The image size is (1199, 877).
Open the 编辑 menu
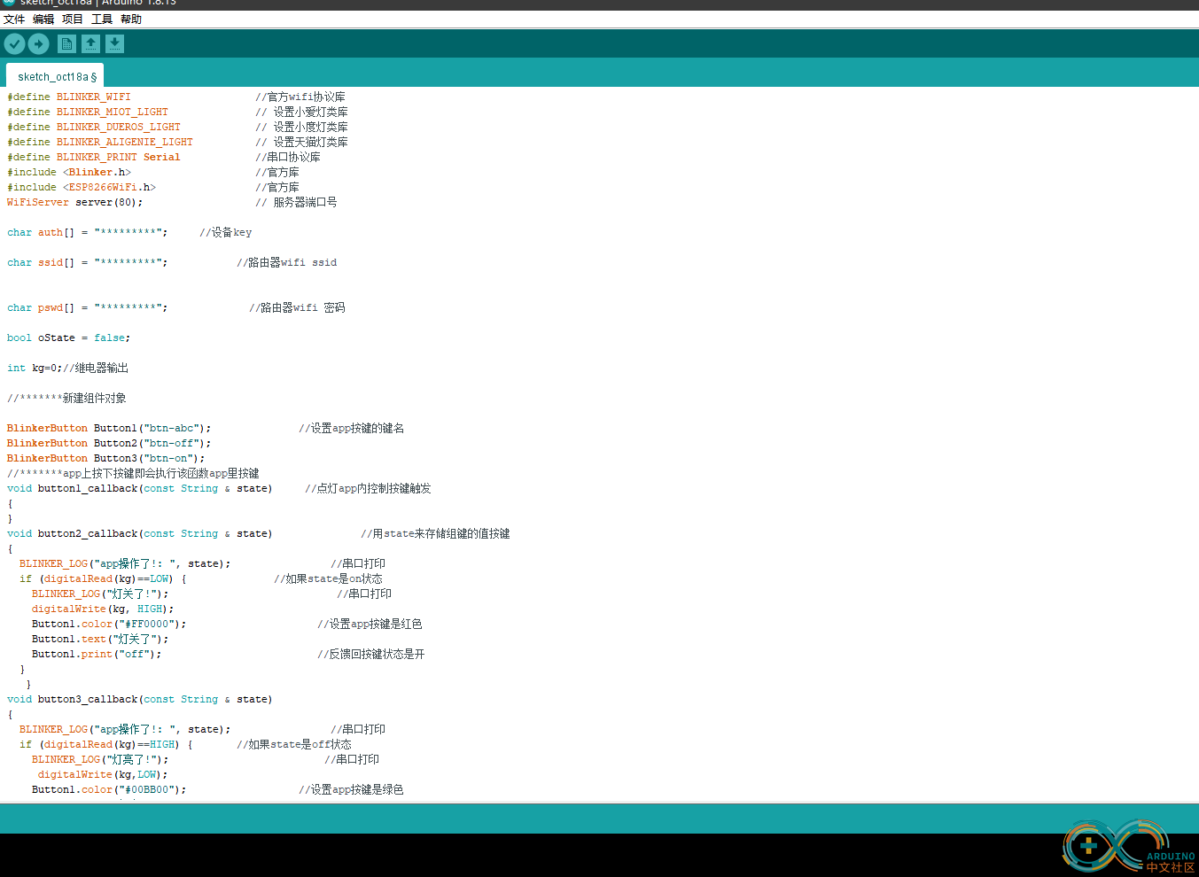point(43,19)
